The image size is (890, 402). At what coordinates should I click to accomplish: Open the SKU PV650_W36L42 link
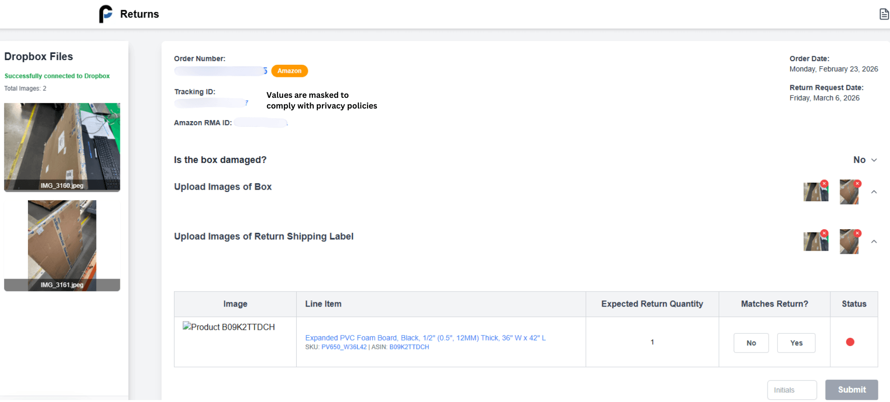[x=344, y=347]
